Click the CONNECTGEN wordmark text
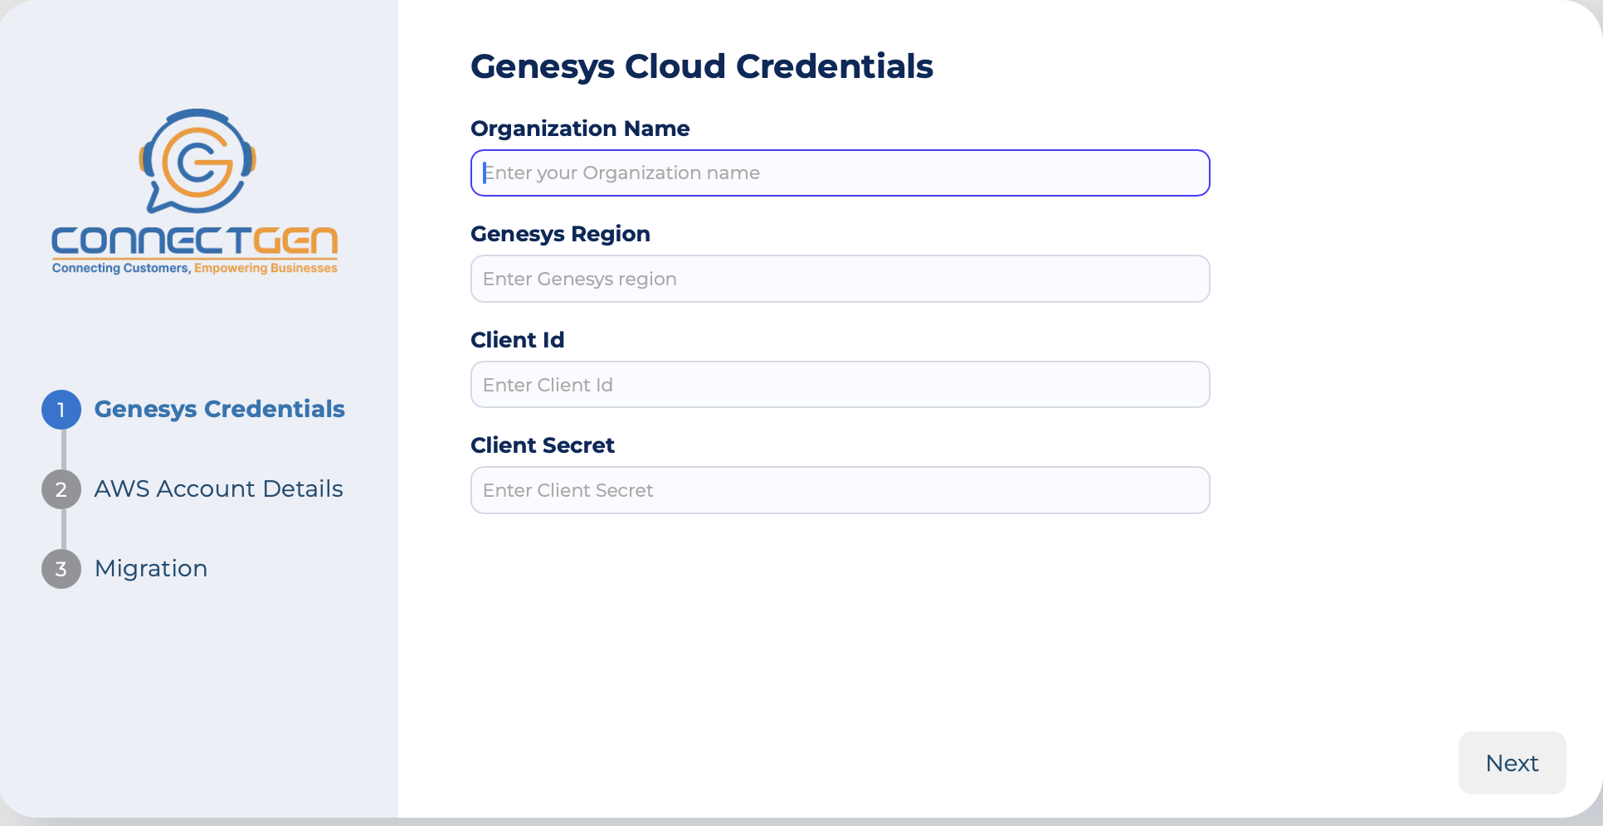The height and width of the screenshot is (826, 1603). click(x=195, y=241)
